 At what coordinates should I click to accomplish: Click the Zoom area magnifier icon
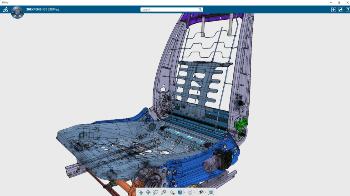(164, 192)
